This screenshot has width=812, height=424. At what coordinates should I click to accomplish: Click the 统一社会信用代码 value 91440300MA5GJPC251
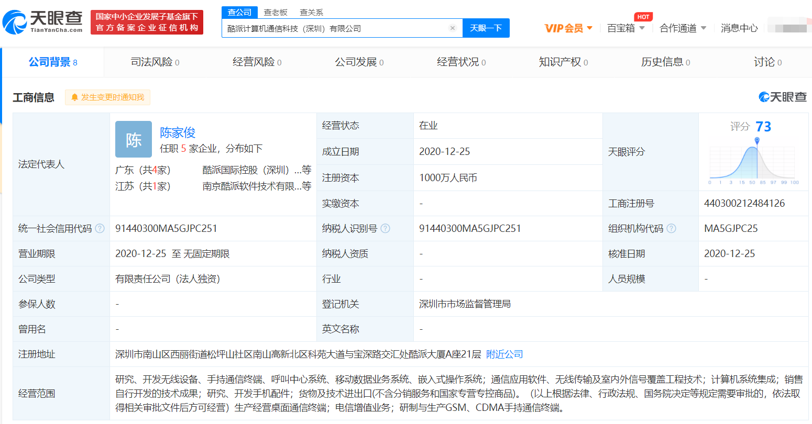click(x=166, y=229)
